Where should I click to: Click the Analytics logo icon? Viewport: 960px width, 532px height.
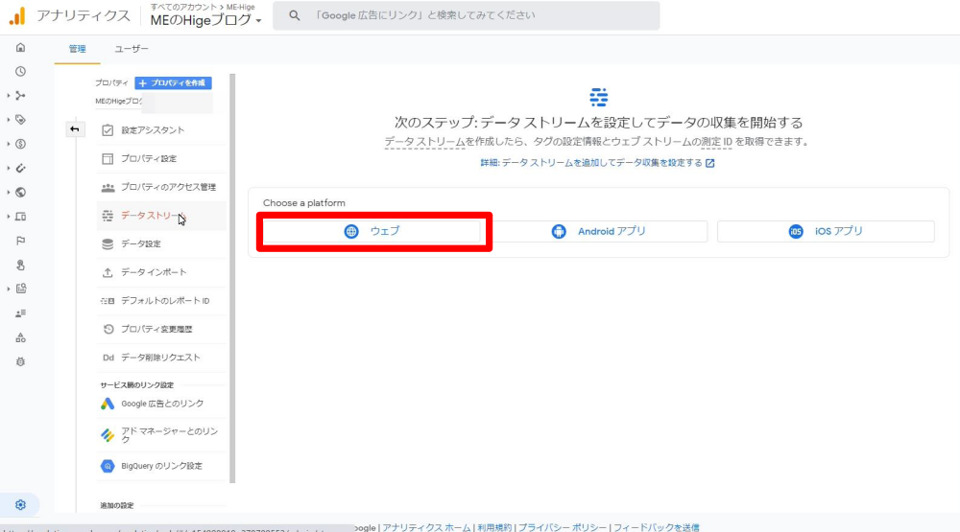[x=17, y=16]
